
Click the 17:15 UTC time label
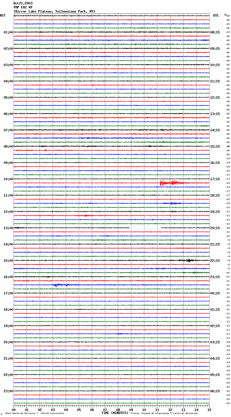click(215, 179)
